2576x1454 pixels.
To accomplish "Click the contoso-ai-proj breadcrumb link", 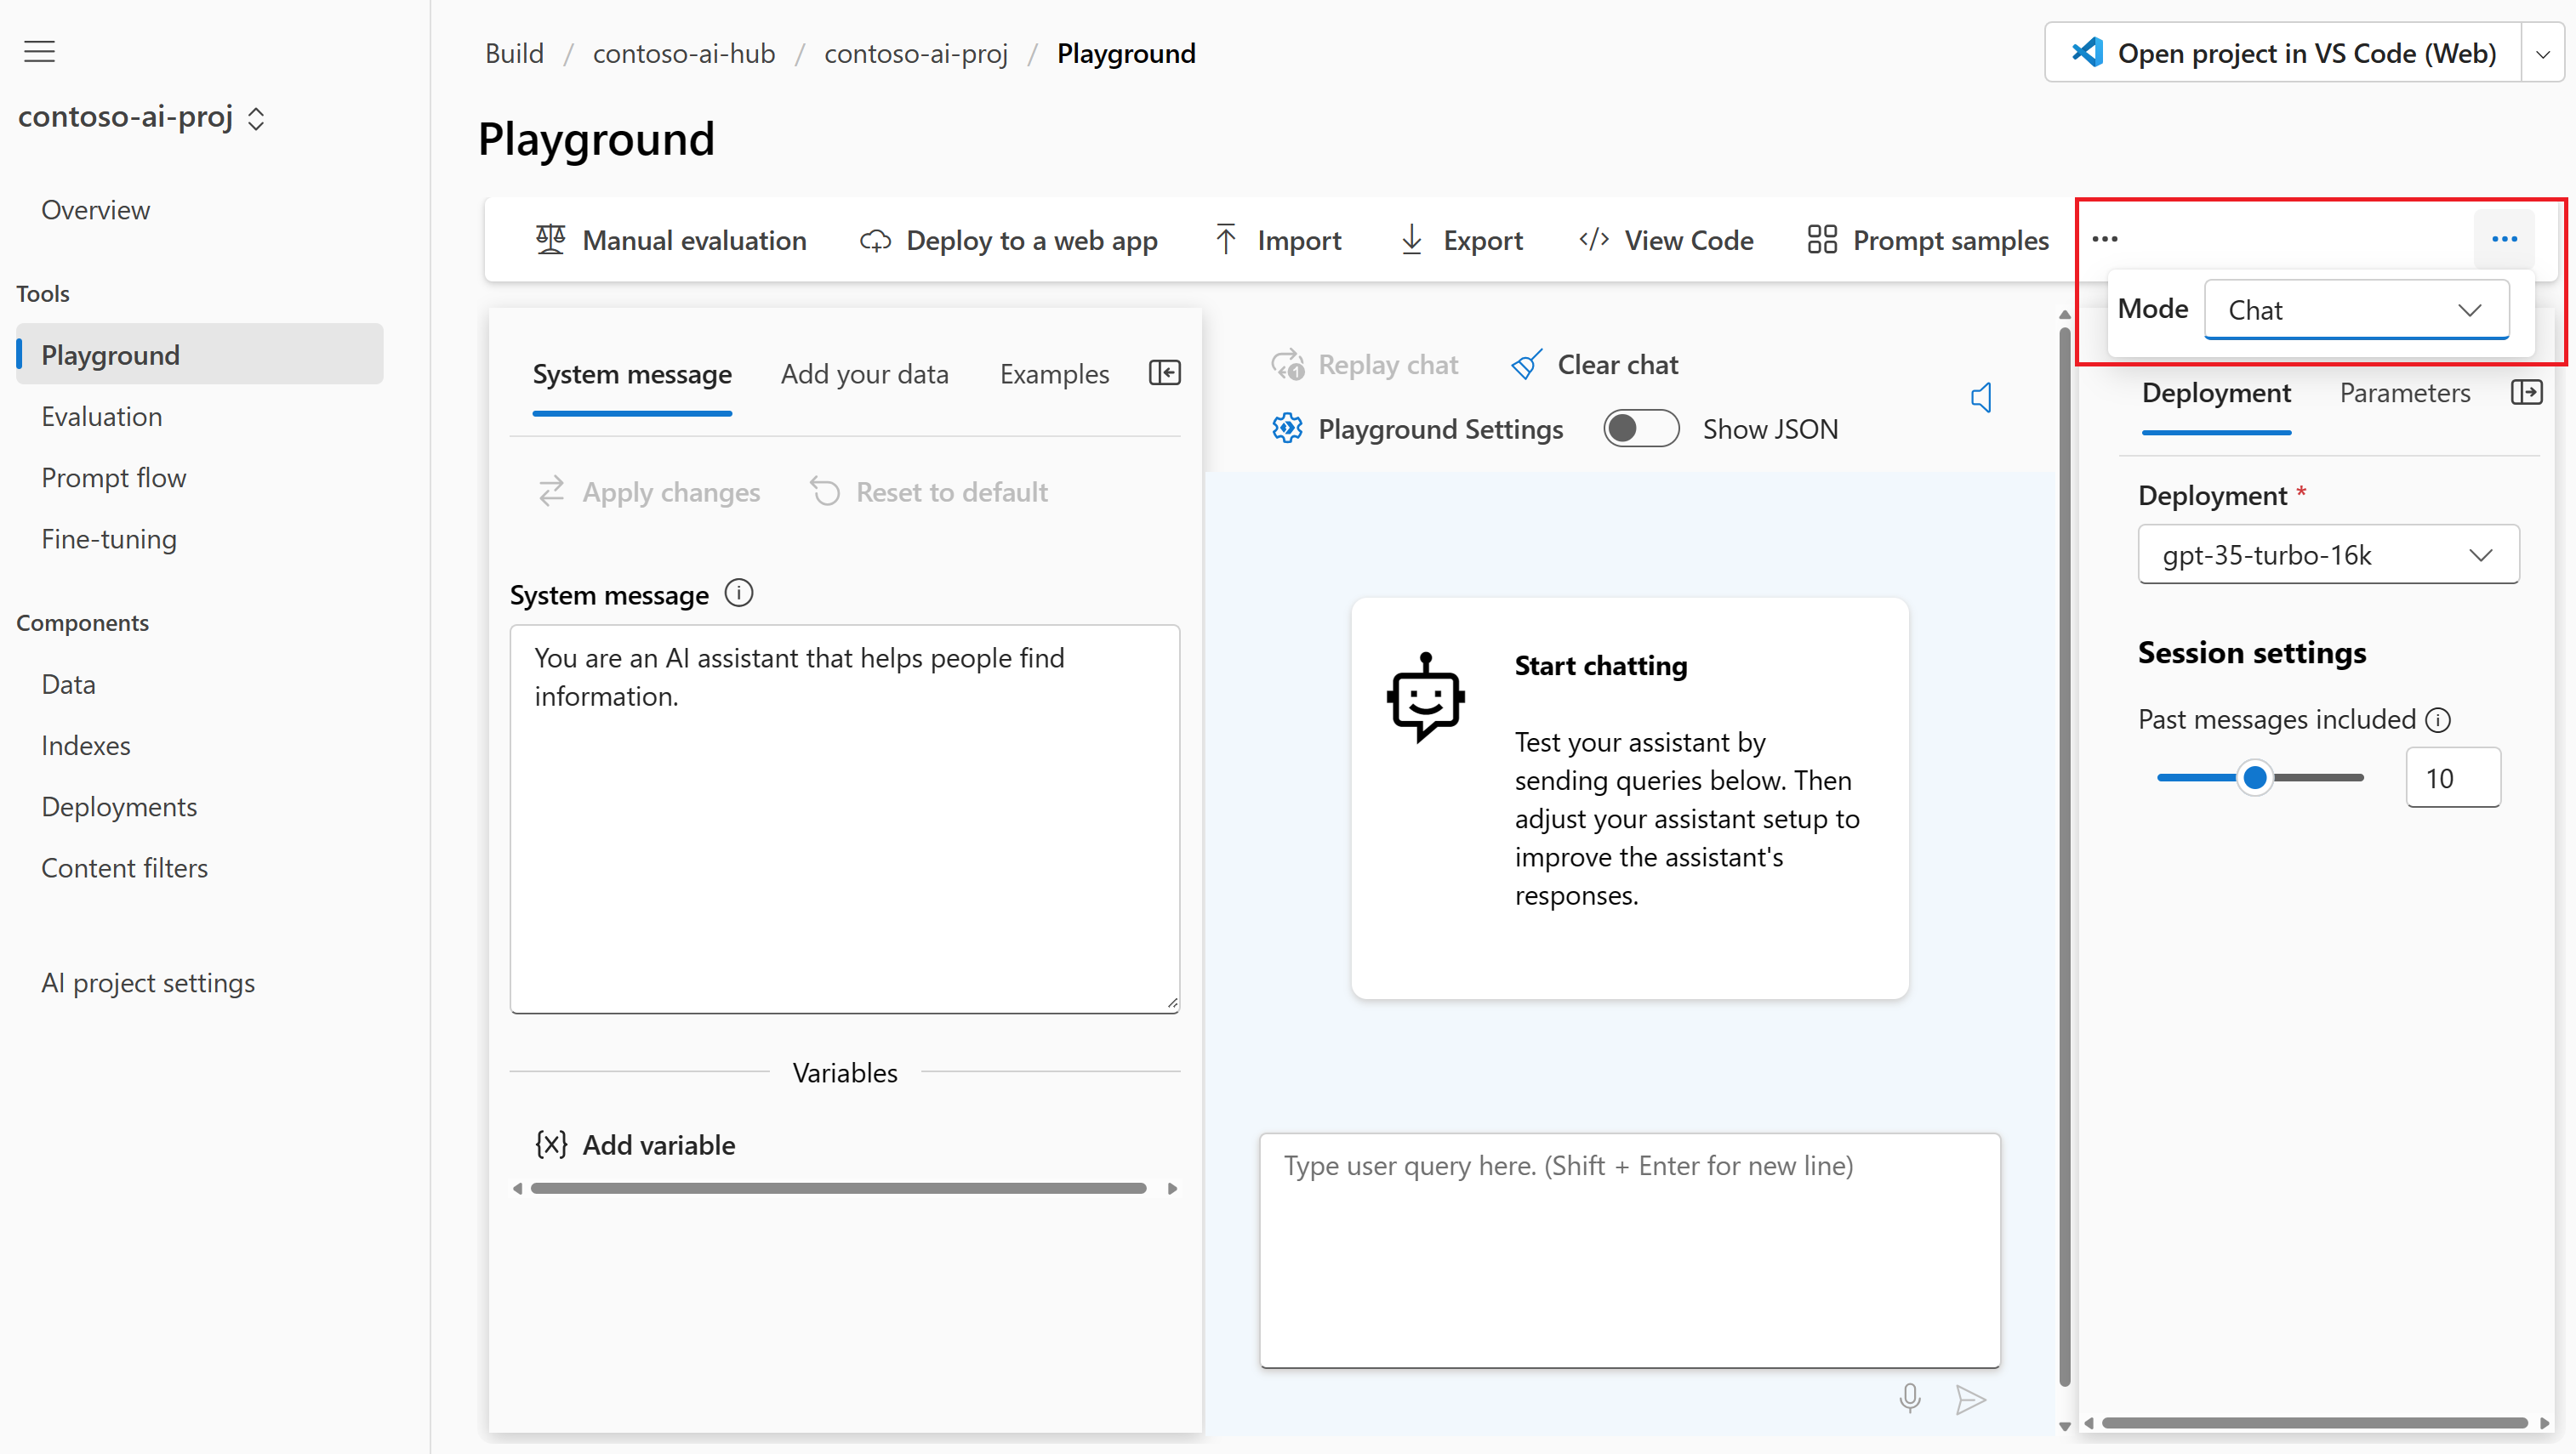I will click(916, 53).
